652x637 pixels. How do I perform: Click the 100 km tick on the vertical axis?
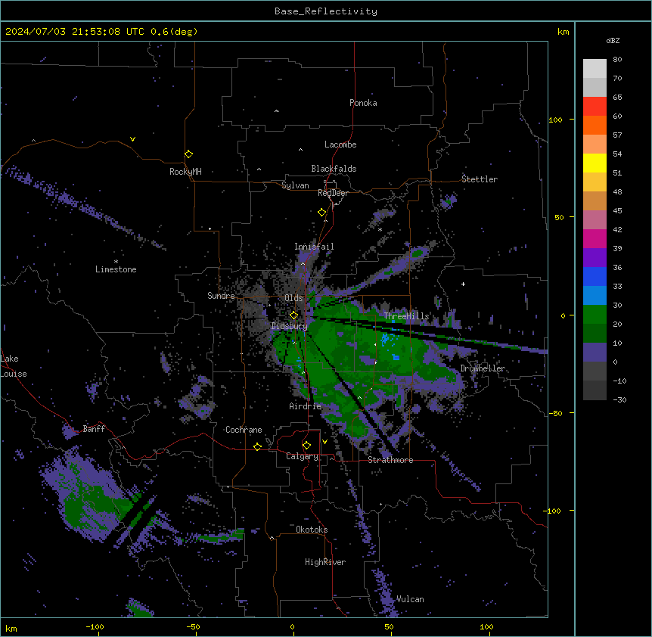click(x=555, y=120)
